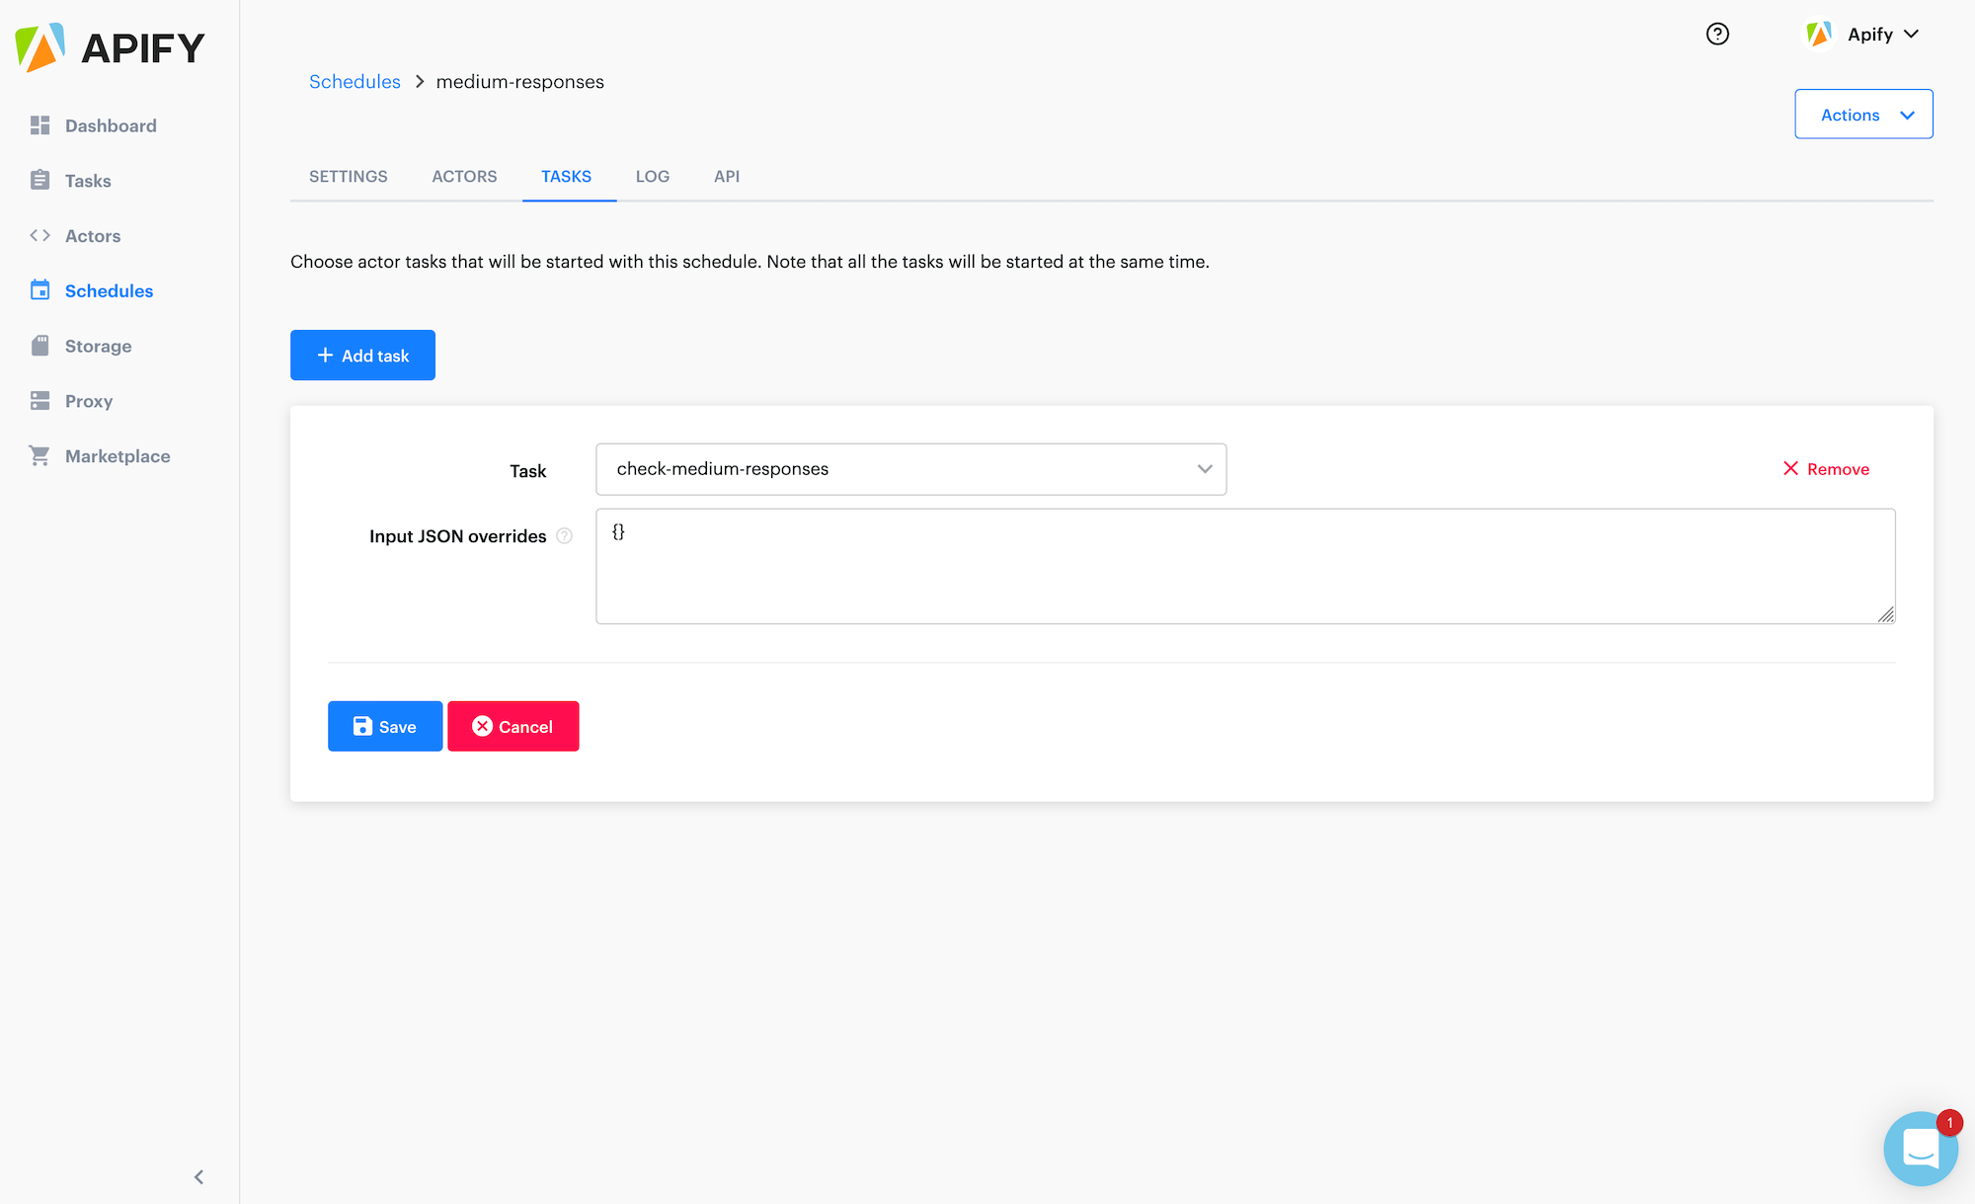
Task: Click the Marketplace cart icon
Action: (39, 455)
